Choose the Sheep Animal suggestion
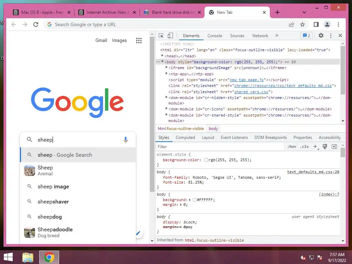 coord(78,170)
